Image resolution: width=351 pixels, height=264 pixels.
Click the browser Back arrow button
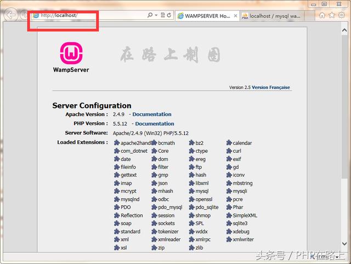tap(10, 15)
